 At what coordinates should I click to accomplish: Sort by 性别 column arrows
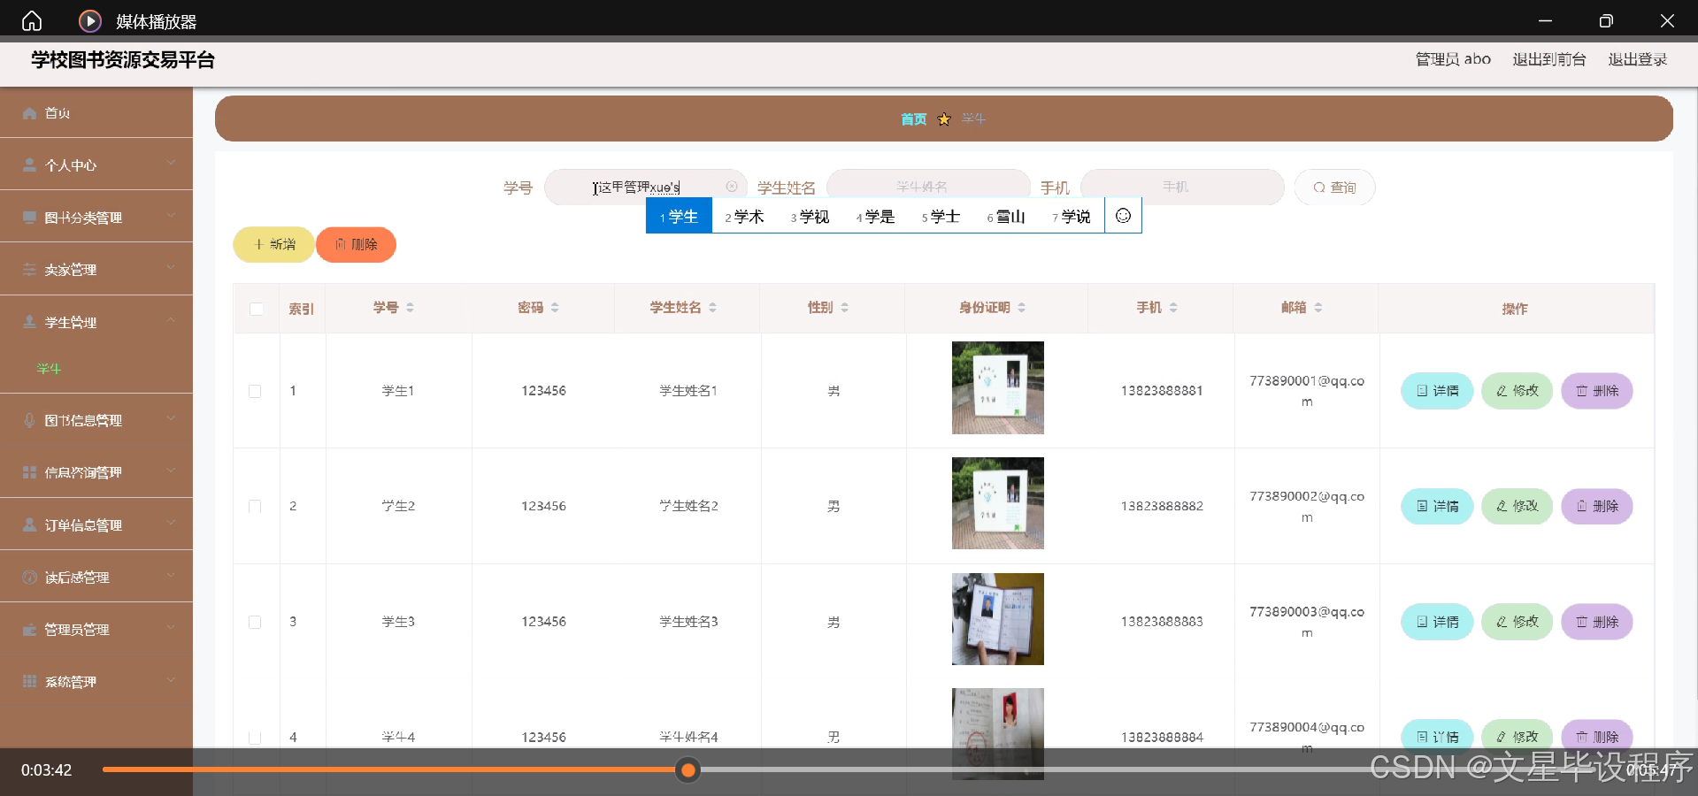pos(844,308)
